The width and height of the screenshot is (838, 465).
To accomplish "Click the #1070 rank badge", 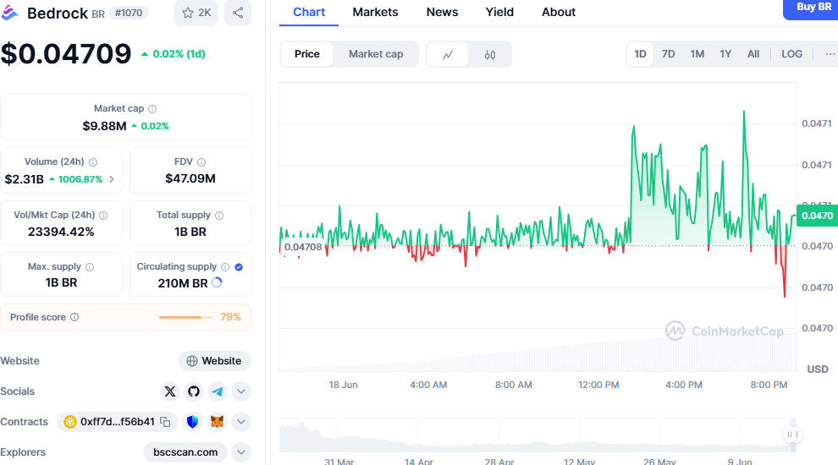I will (x=129, y=13).
